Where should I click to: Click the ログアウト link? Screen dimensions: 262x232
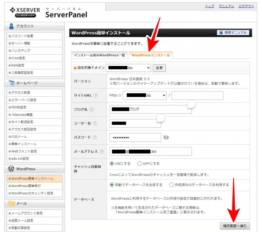[x=246, y=6]
